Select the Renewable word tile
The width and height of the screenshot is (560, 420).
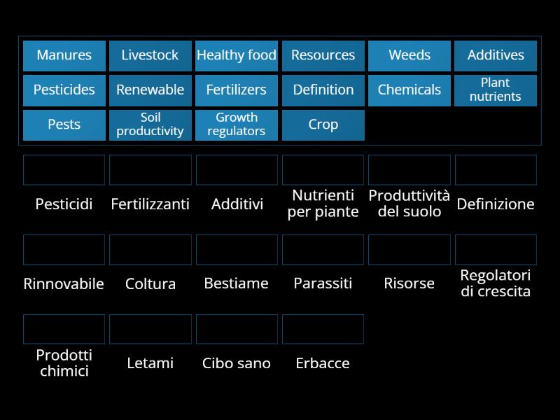[x=150, y=90]
